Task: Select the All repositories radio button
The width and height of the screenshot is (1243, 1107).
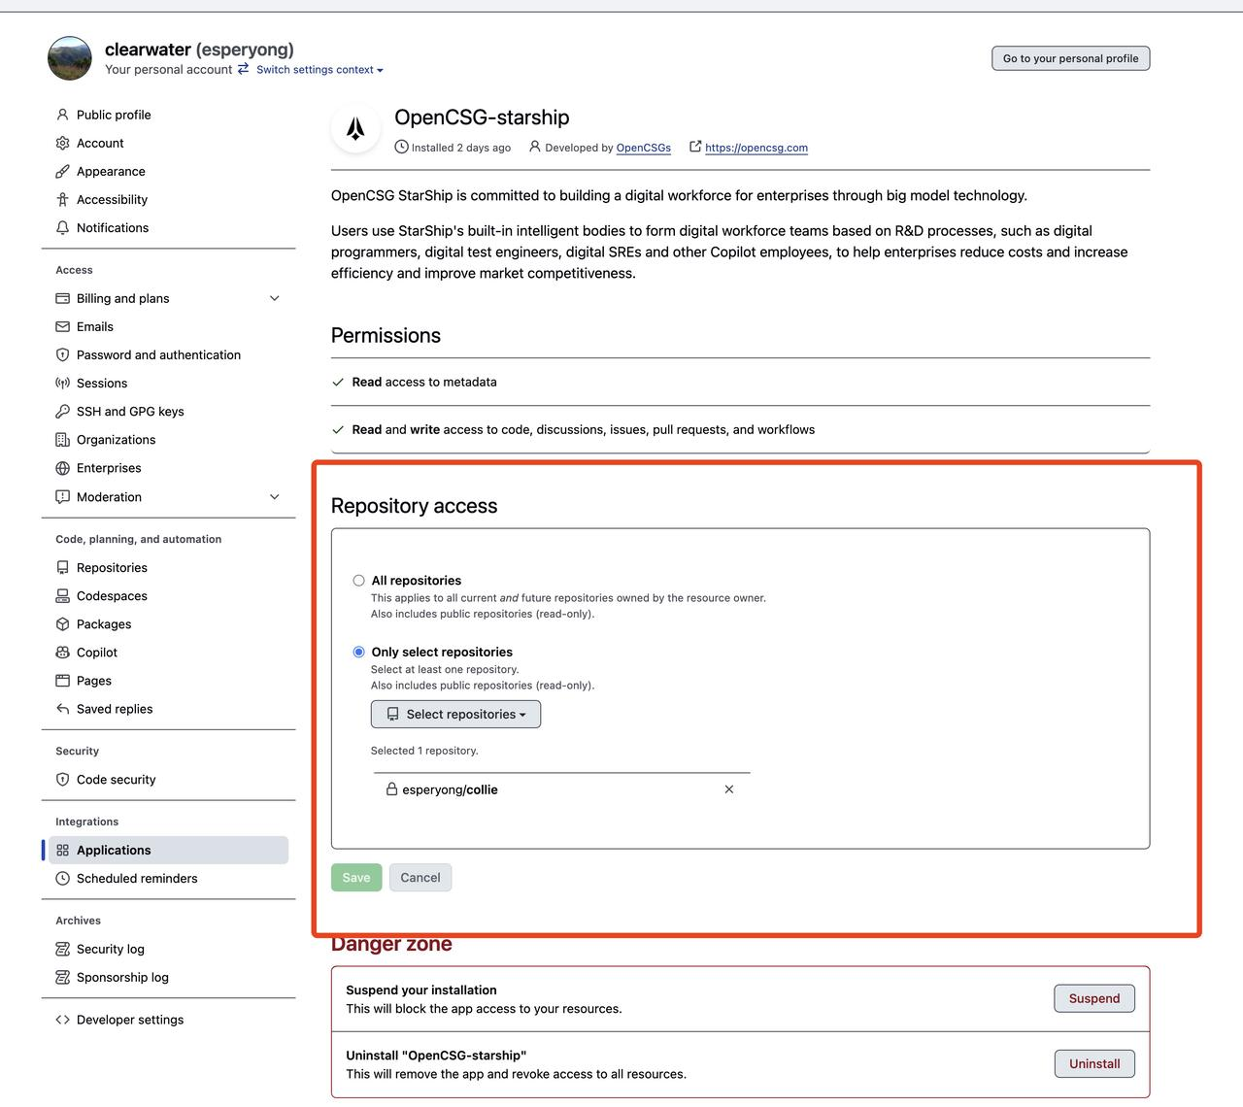Action: (x=358, y=580)
